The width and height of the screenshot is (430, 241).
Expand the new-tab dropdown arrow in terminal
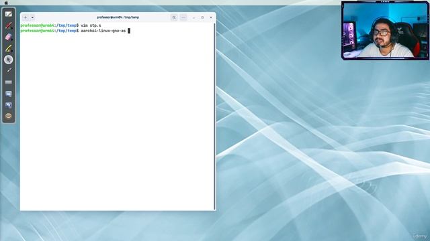click(32, 17)
